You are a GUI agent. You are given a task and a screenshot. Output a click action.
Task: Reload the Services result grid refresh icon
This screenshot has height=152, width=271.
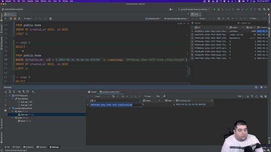click(x=113, y=96)
